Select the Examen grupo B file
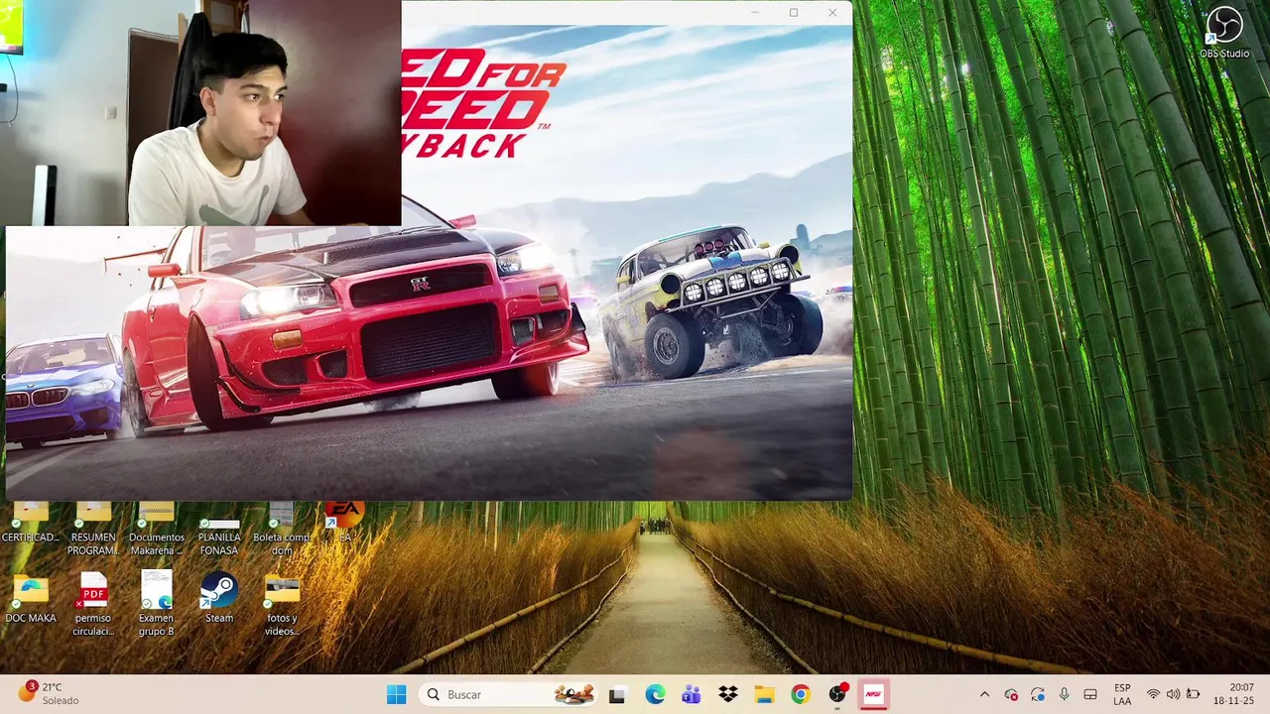 click(x=156, y=604)
